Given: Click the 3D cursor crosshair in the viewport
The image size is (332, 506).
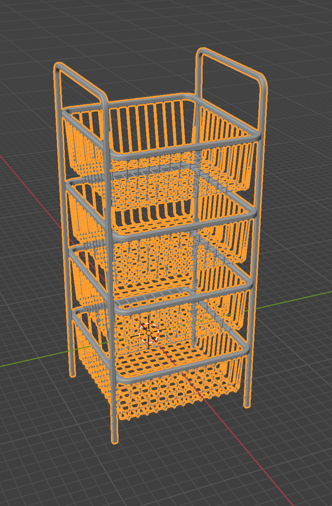Looking at the screenshot, I should pos(149,333).
